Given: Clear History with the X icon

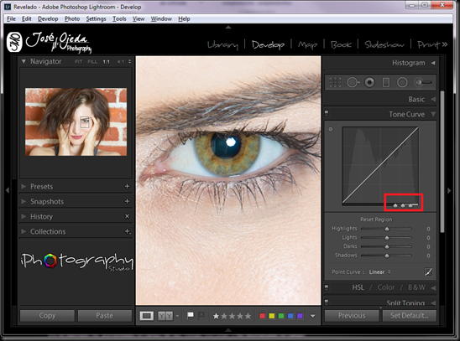Looking at the screenshot, I should click(127, 216).
